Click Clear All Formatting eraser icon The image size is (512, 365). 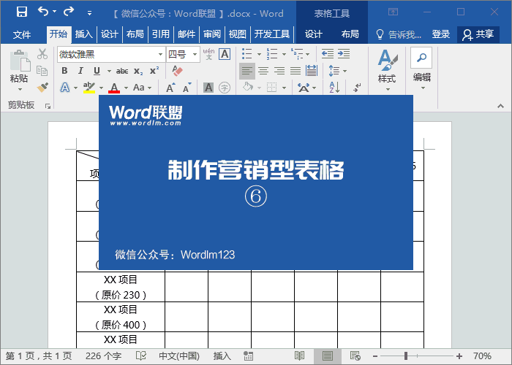pos(177,71)
